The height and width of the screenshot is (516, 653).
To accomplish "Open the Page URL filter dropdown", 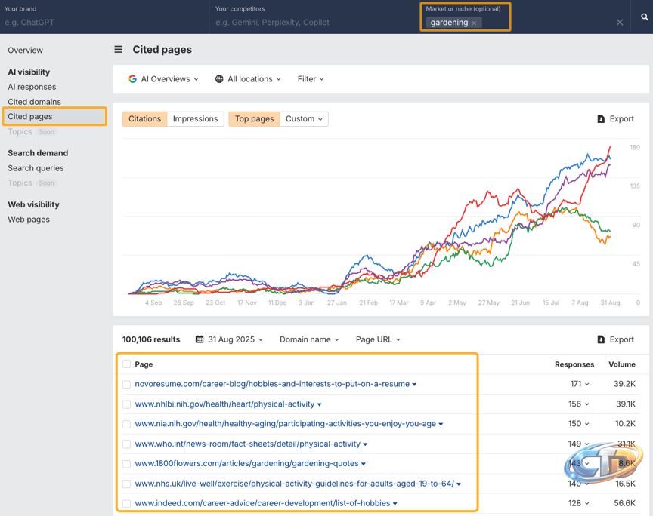I will click(x=378, y=339).
